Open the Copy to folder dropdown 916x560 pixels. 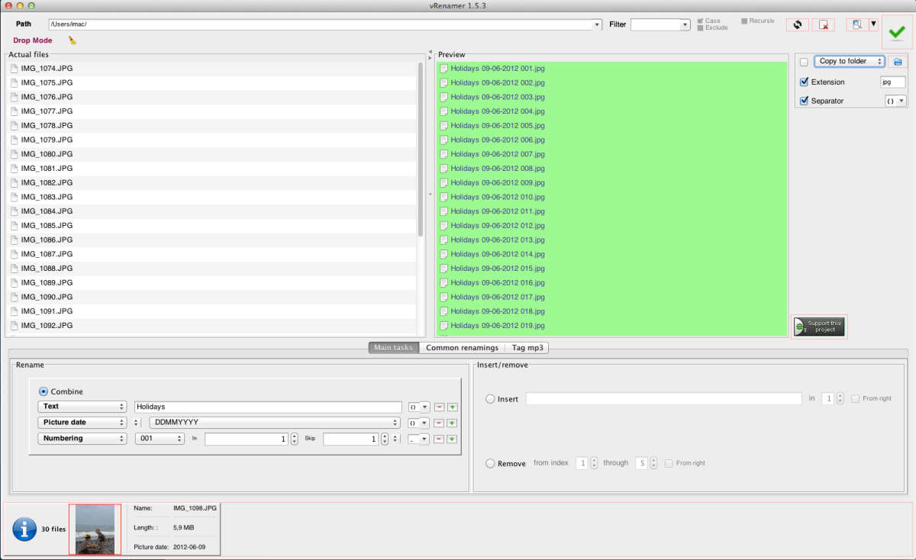tap(849, 61)
